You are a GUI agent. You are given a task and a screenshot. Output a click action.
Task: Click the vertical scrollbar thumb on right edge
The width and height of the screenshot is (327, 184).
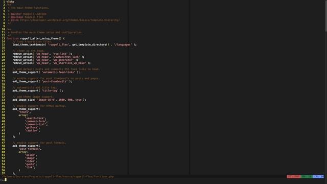pyautogui.click(x=326, y=16)
